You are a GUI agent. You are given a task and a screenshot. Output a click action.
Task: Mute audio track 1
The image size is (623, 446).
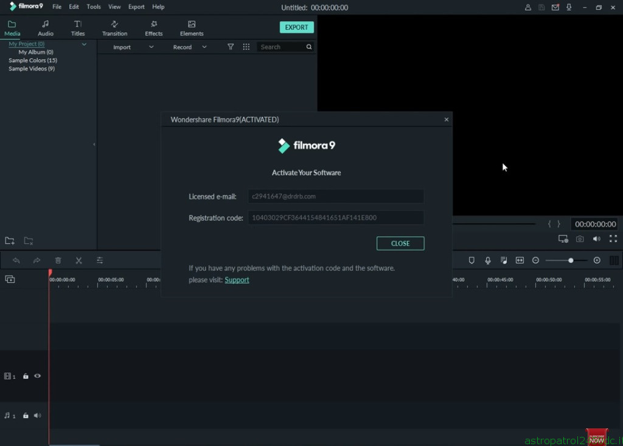37,416
